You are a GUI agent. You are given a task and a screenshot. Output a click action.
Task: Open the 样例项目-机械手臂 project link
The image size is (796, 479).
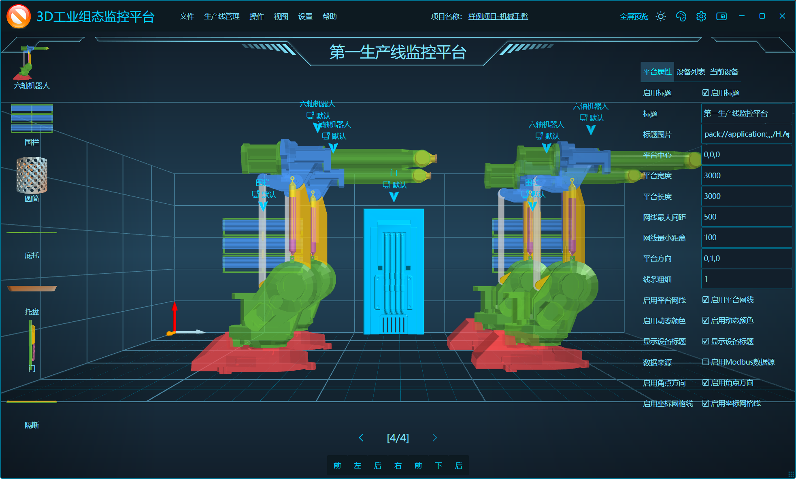point(498,17)
